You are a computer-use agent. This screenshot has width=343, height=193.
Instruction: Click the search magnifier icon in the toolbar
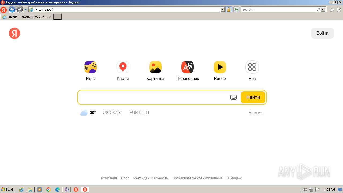click(x=318, y=9)
